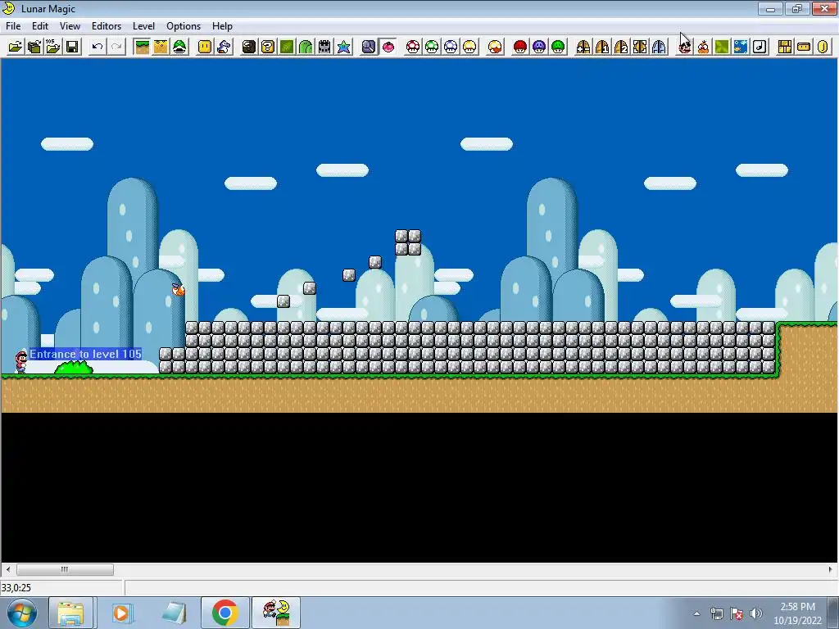Click the blue door toolbar icon
The image size is (839, 629).
pos(660,47)
